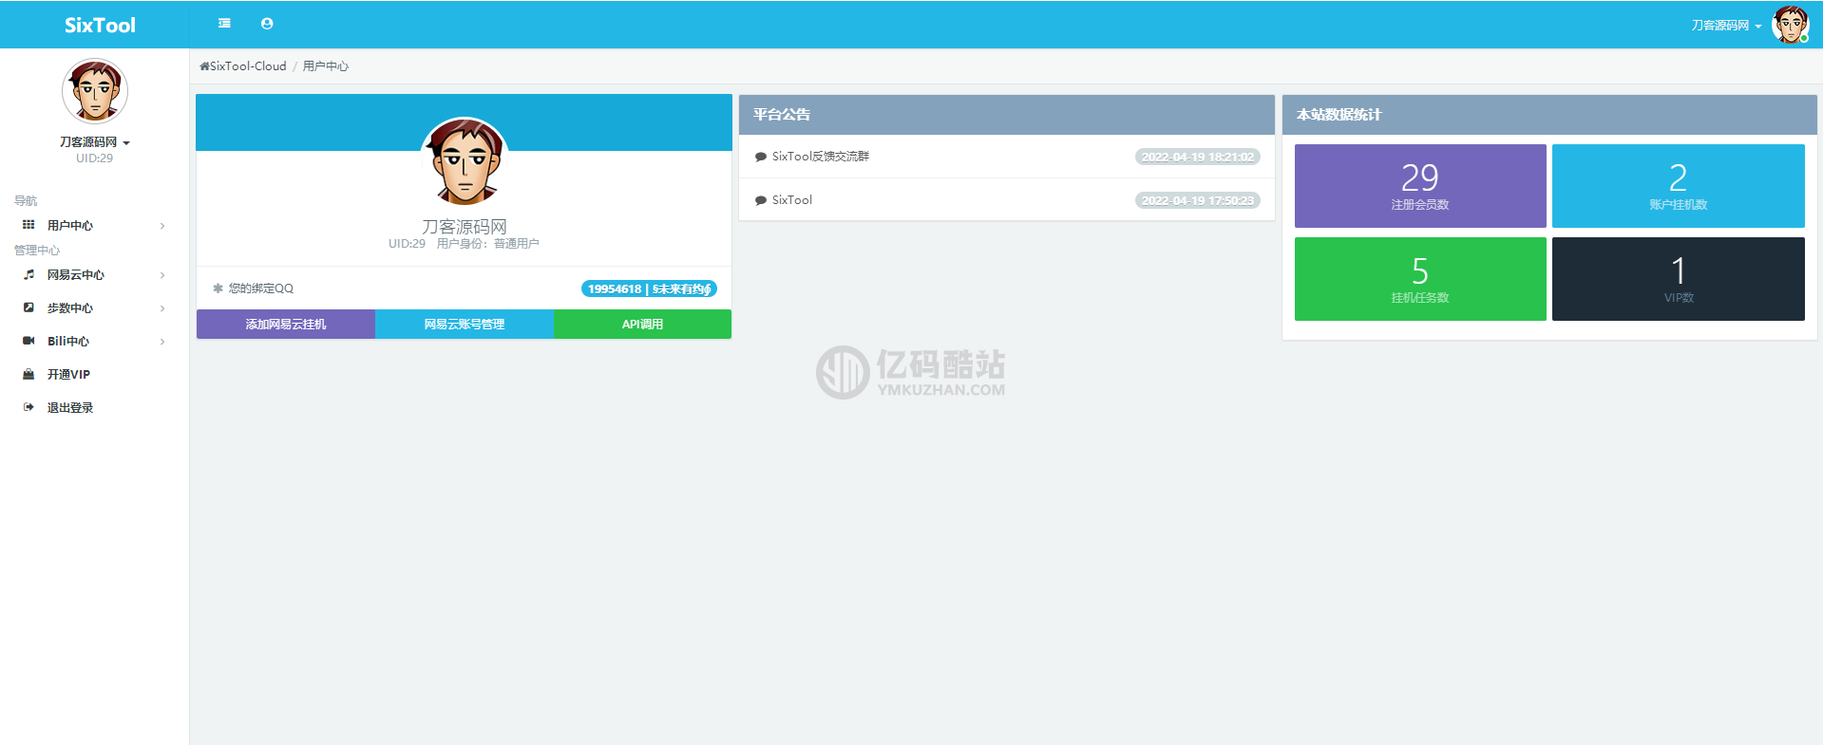This screenshot has width=1823, height=745.
Task: Click the large profile card avatar
Action: tap(465, 161)
